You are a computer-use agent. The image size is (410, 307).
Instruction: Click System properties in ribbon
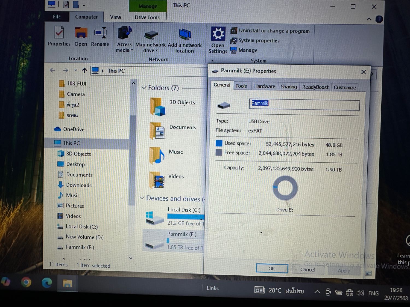pos(255,40)
